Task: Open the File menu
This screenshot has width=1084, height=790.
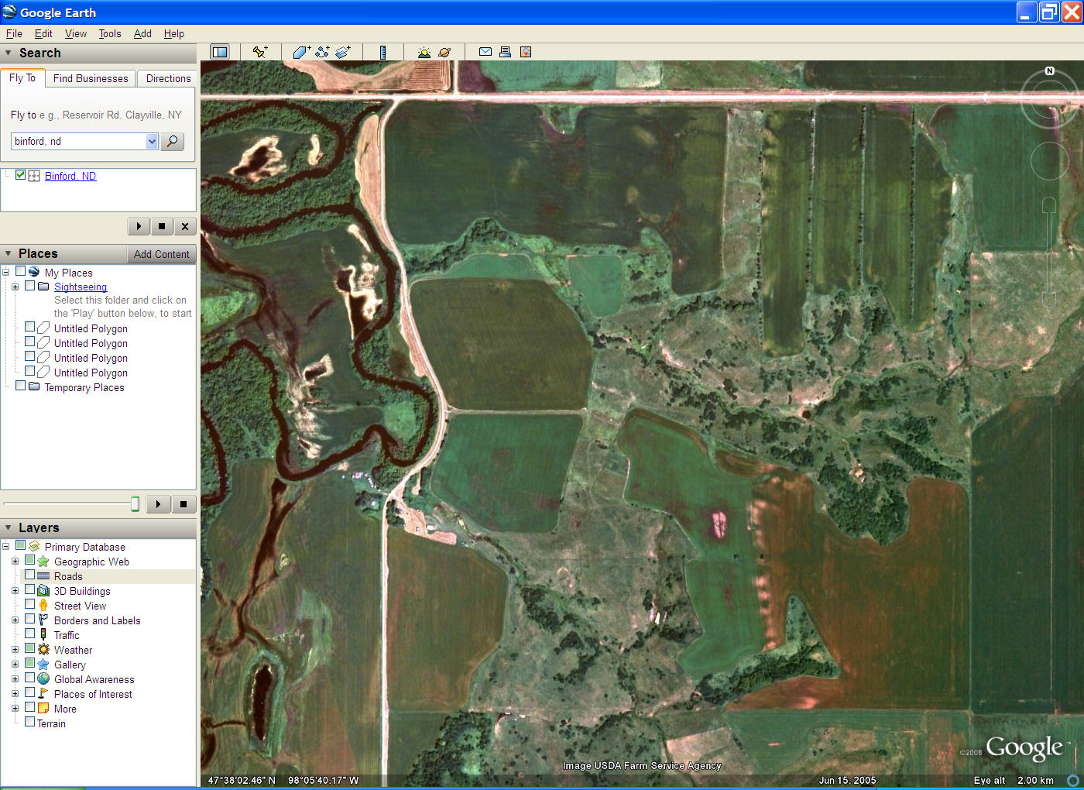Action: coord(14,33)
